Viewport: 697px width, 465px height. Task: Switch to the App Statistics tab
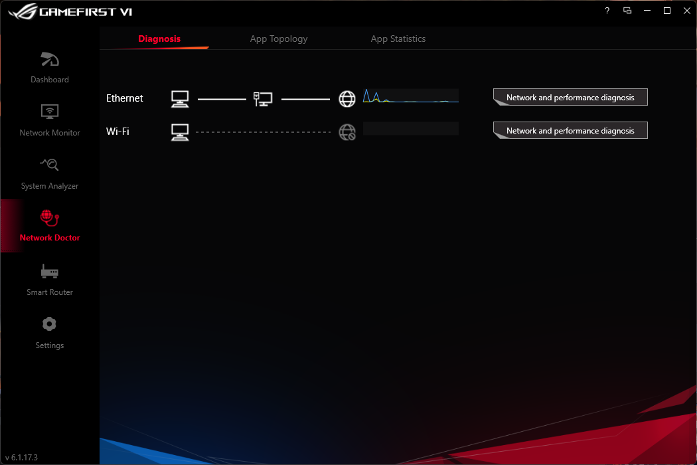398,39
